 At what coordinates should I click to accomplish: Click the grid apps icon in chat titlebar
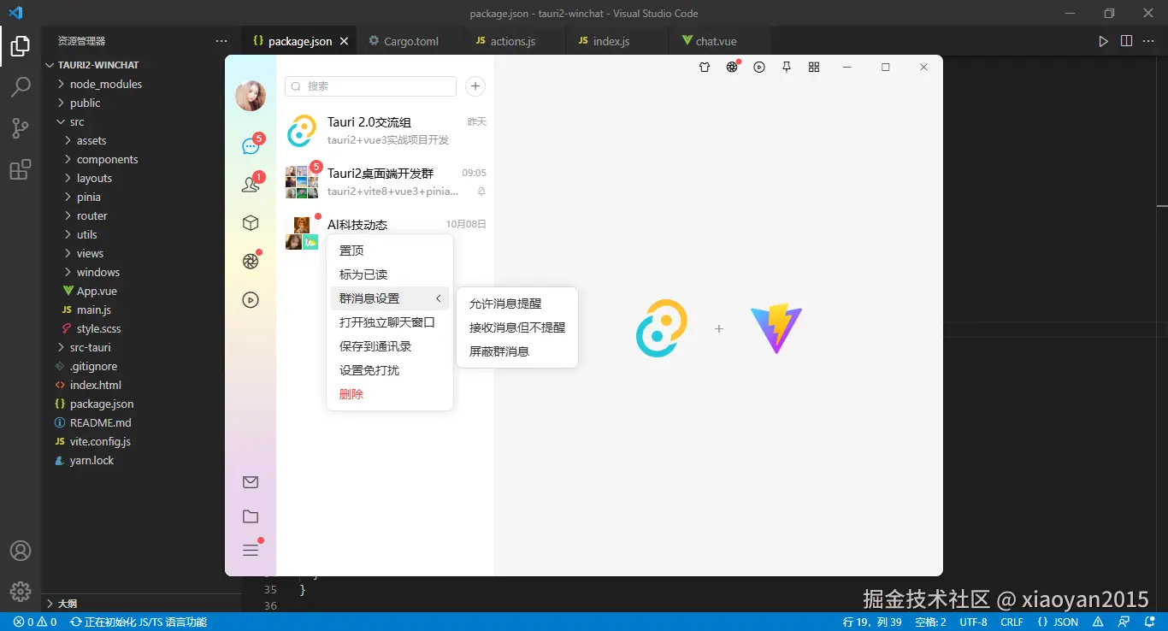pos(814,68)
